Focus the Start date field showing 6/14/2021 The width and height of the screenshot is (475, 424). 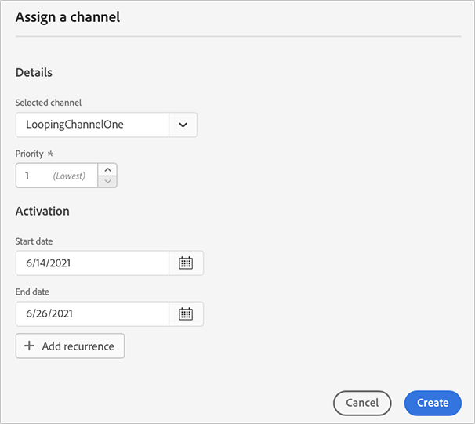[92, 263]
